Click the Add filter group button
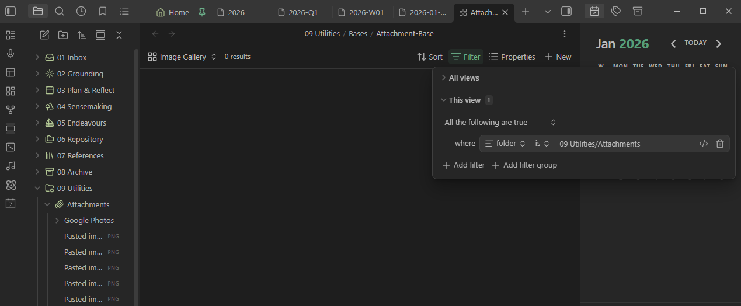Viewport: 741px width, 306px height. 524,165
